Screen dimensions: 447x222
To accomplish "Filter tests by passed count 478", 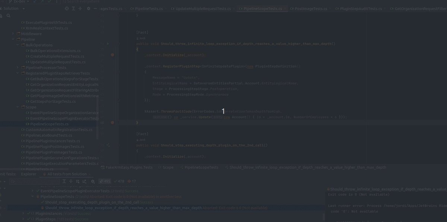I will pyautogui.click(x=119, y=181).
